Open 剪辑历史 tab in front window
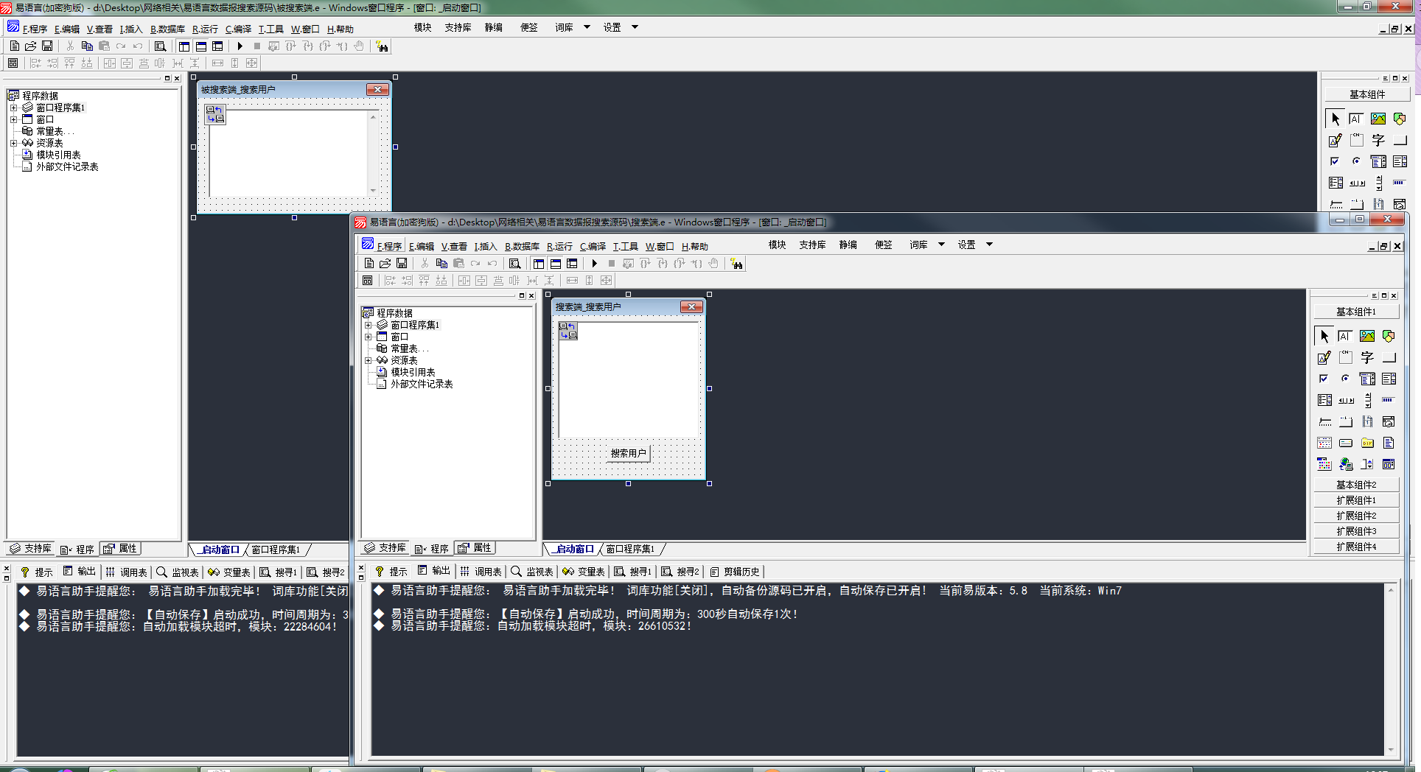Screen dimensions: 1421x772 coord(734,572)
